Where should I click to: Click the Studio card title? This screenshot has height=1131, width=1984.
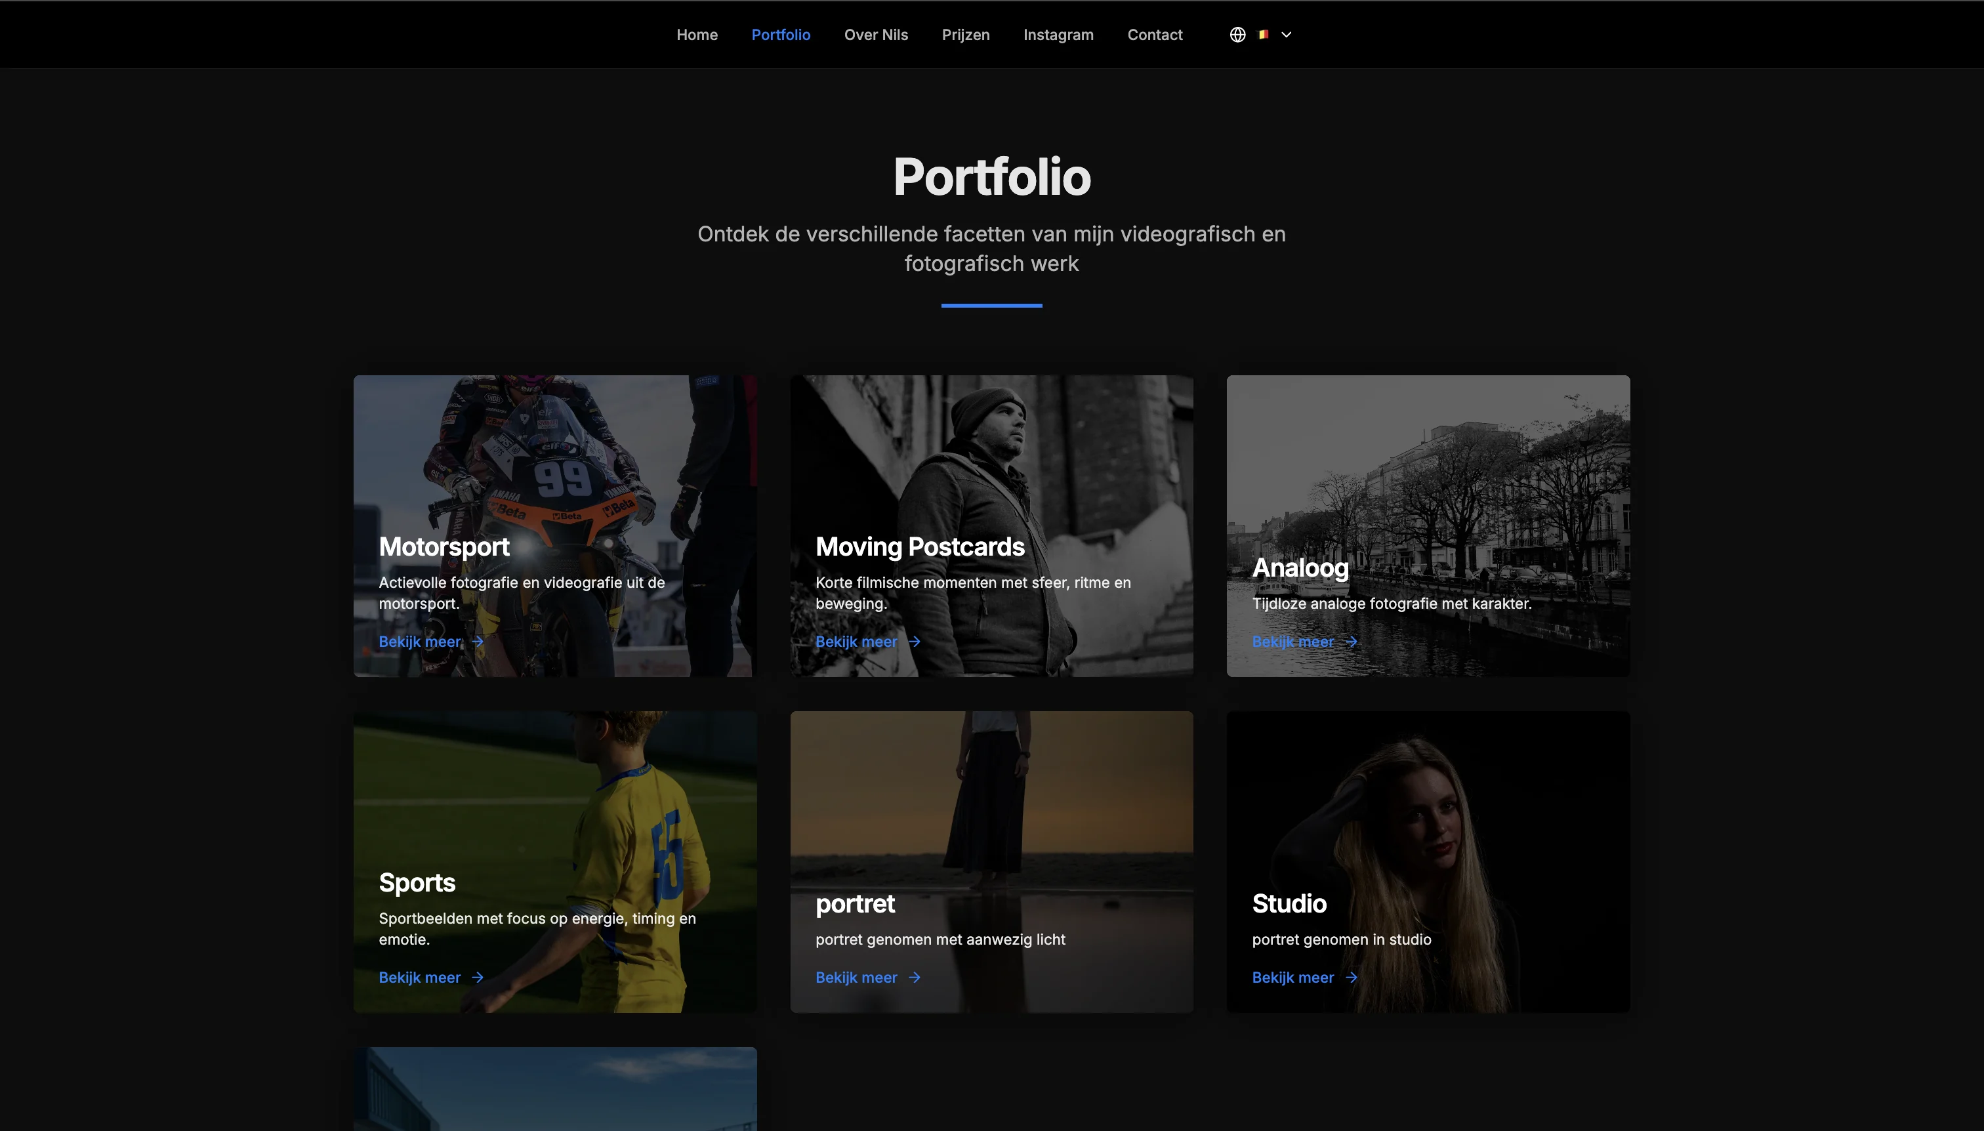click(1289, 904)
